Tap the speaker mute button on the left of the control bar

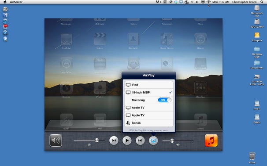coord(56,141)
